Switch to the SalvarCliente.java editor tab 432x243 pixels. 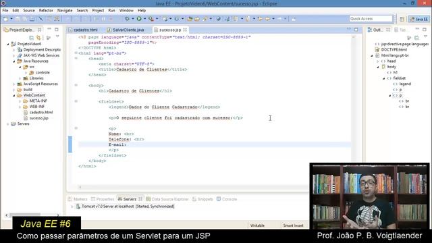[x=126, y=30]
